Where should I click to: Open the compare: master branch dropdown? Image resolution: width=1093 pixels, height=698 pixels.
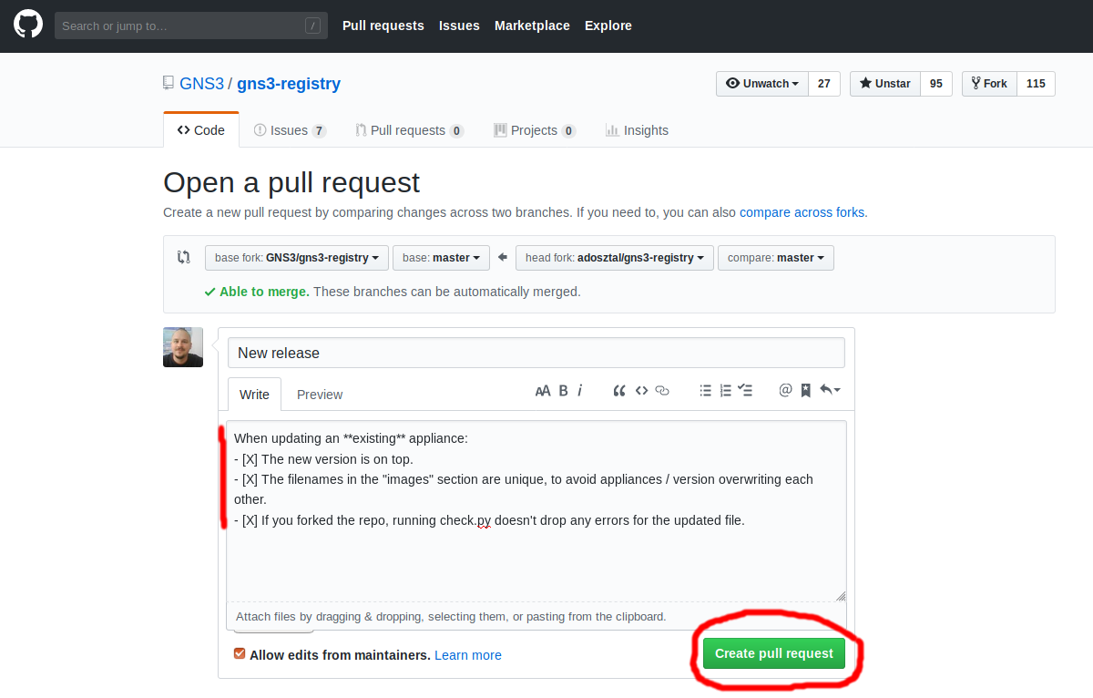(x=775, y=258)
